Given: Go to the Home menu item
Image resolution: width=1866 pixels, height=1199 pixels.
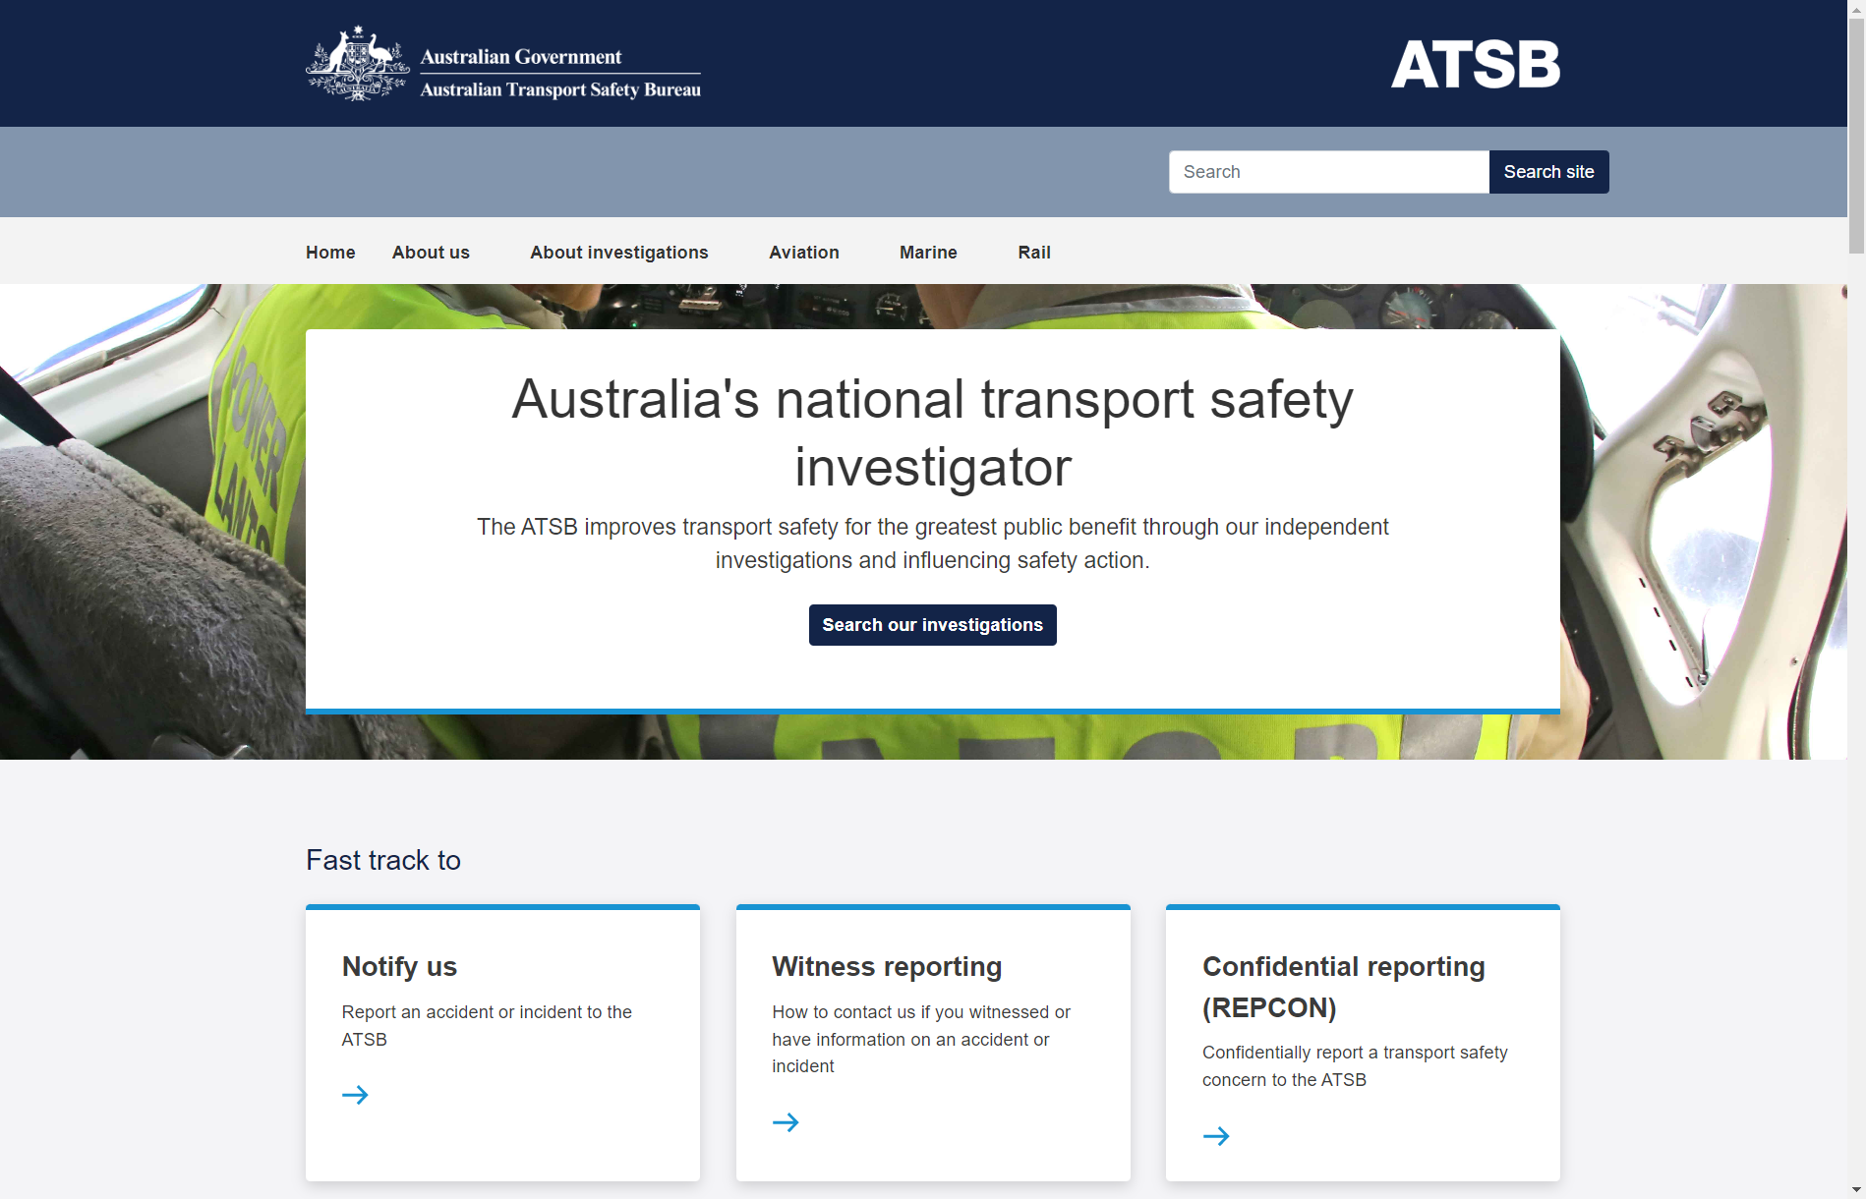Looking at the screenshot, I should click(330, 253).
